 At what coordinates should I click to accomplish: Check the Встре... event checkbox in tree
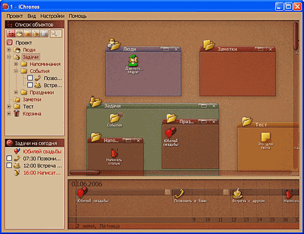[x=30, y=85]
